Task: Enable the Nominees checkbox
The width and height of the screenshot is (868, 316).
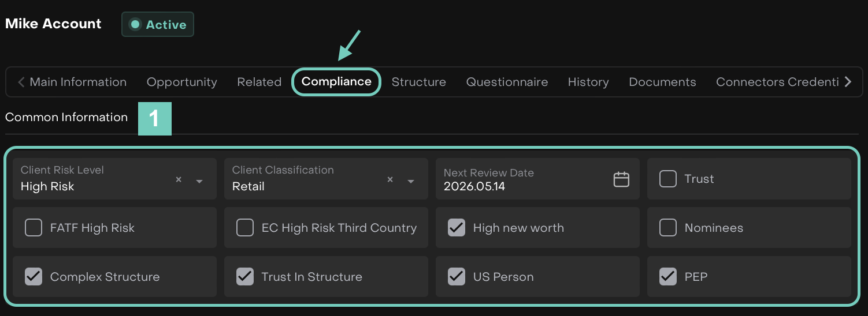Action: [668, 228]
